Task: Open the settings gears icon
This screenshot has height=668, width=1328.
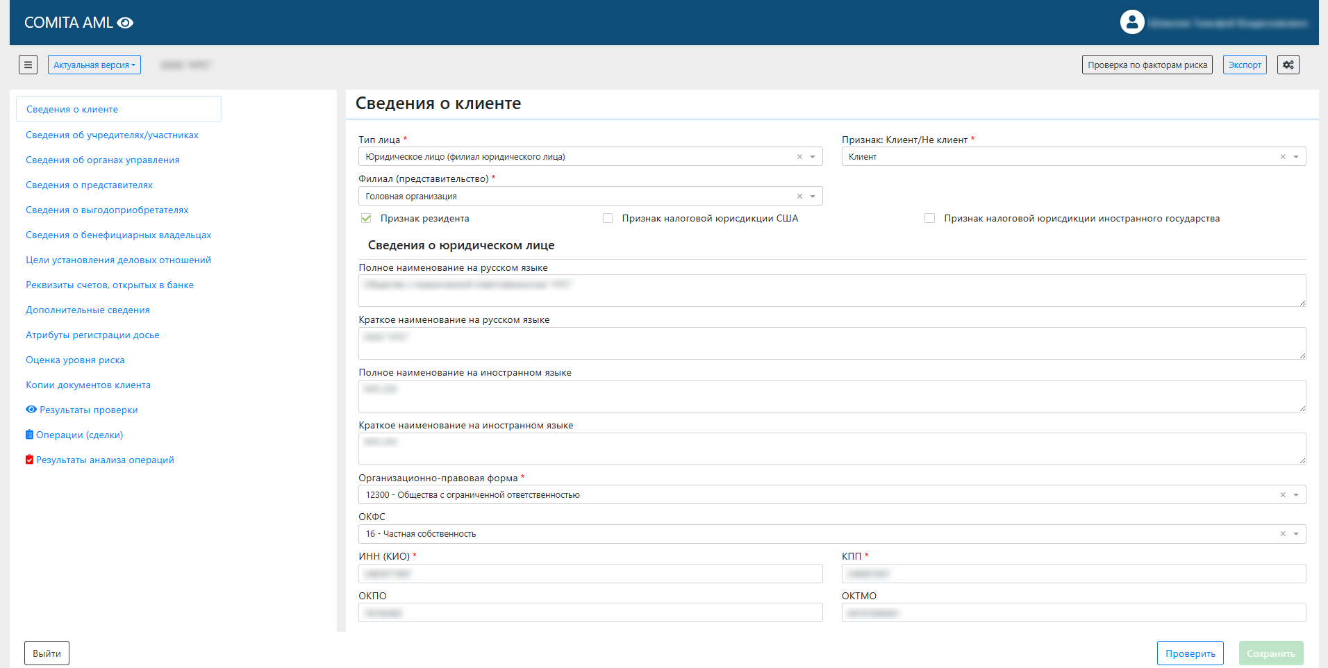Action: pos(1288,65)
